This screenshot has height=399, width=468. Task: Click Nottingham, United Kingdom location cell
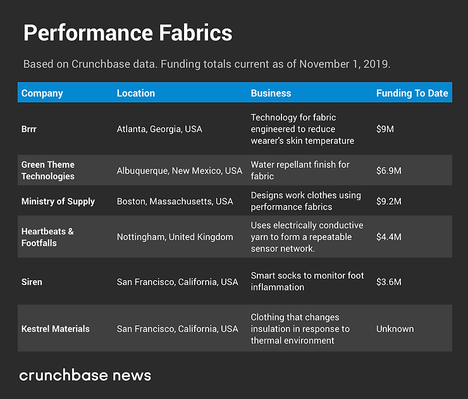click(x=175, y=237)
